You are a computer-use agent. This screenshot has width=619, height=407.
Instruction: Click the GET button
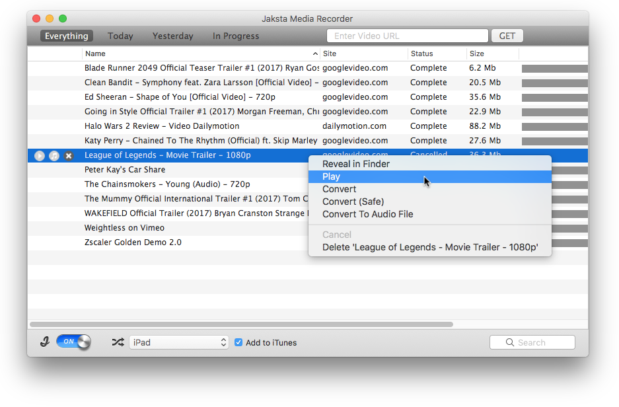click(x=507, y=36)
